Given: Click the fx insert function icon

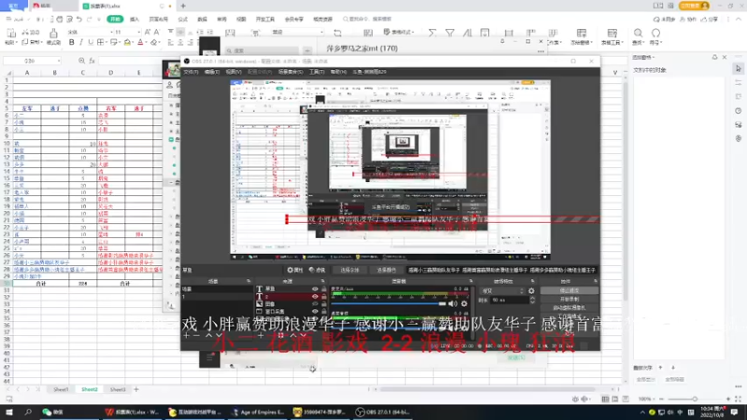Looking at the screenshot, I should (92, 61).
